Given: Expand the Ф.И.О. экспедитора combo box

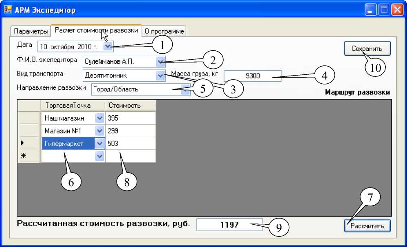Looking at the screenshot, I should 161,62.
